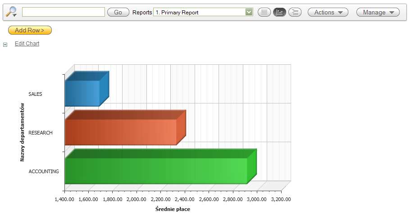Click the 2,200.00 axis value
Viewport: 410px width, 215px height.
160,199
